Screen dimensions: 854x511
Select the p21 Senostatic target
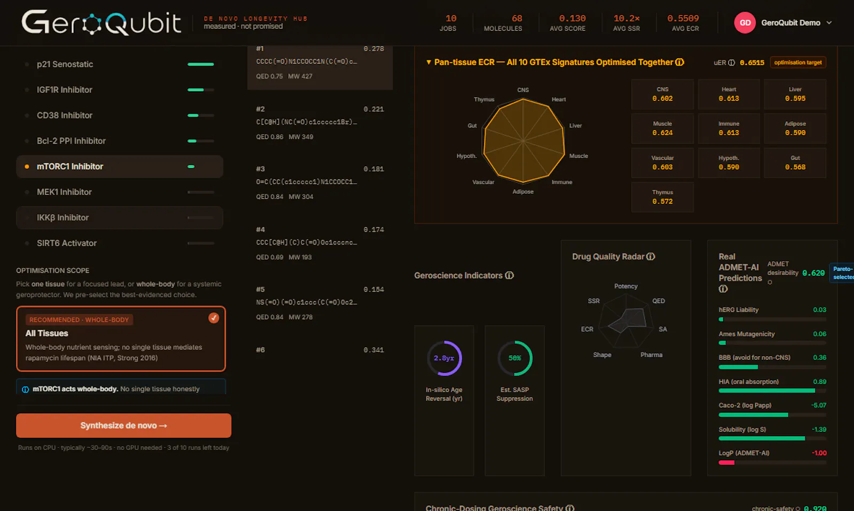coord(120,64)
